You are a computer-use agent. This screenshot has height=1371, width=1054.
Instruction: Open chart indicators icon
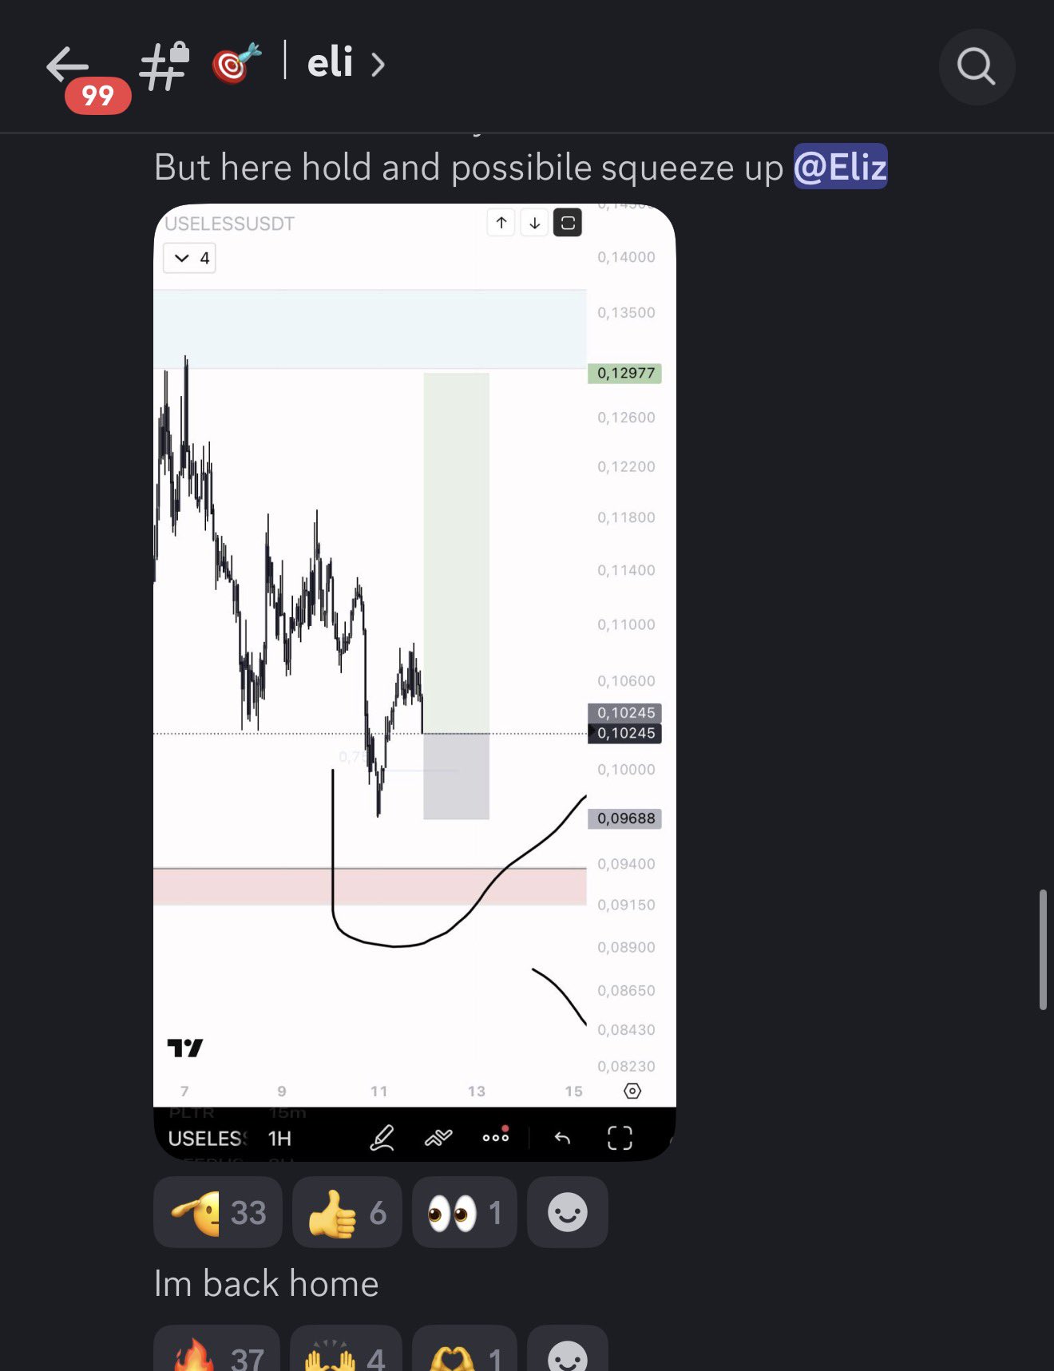coord(438,1137)
